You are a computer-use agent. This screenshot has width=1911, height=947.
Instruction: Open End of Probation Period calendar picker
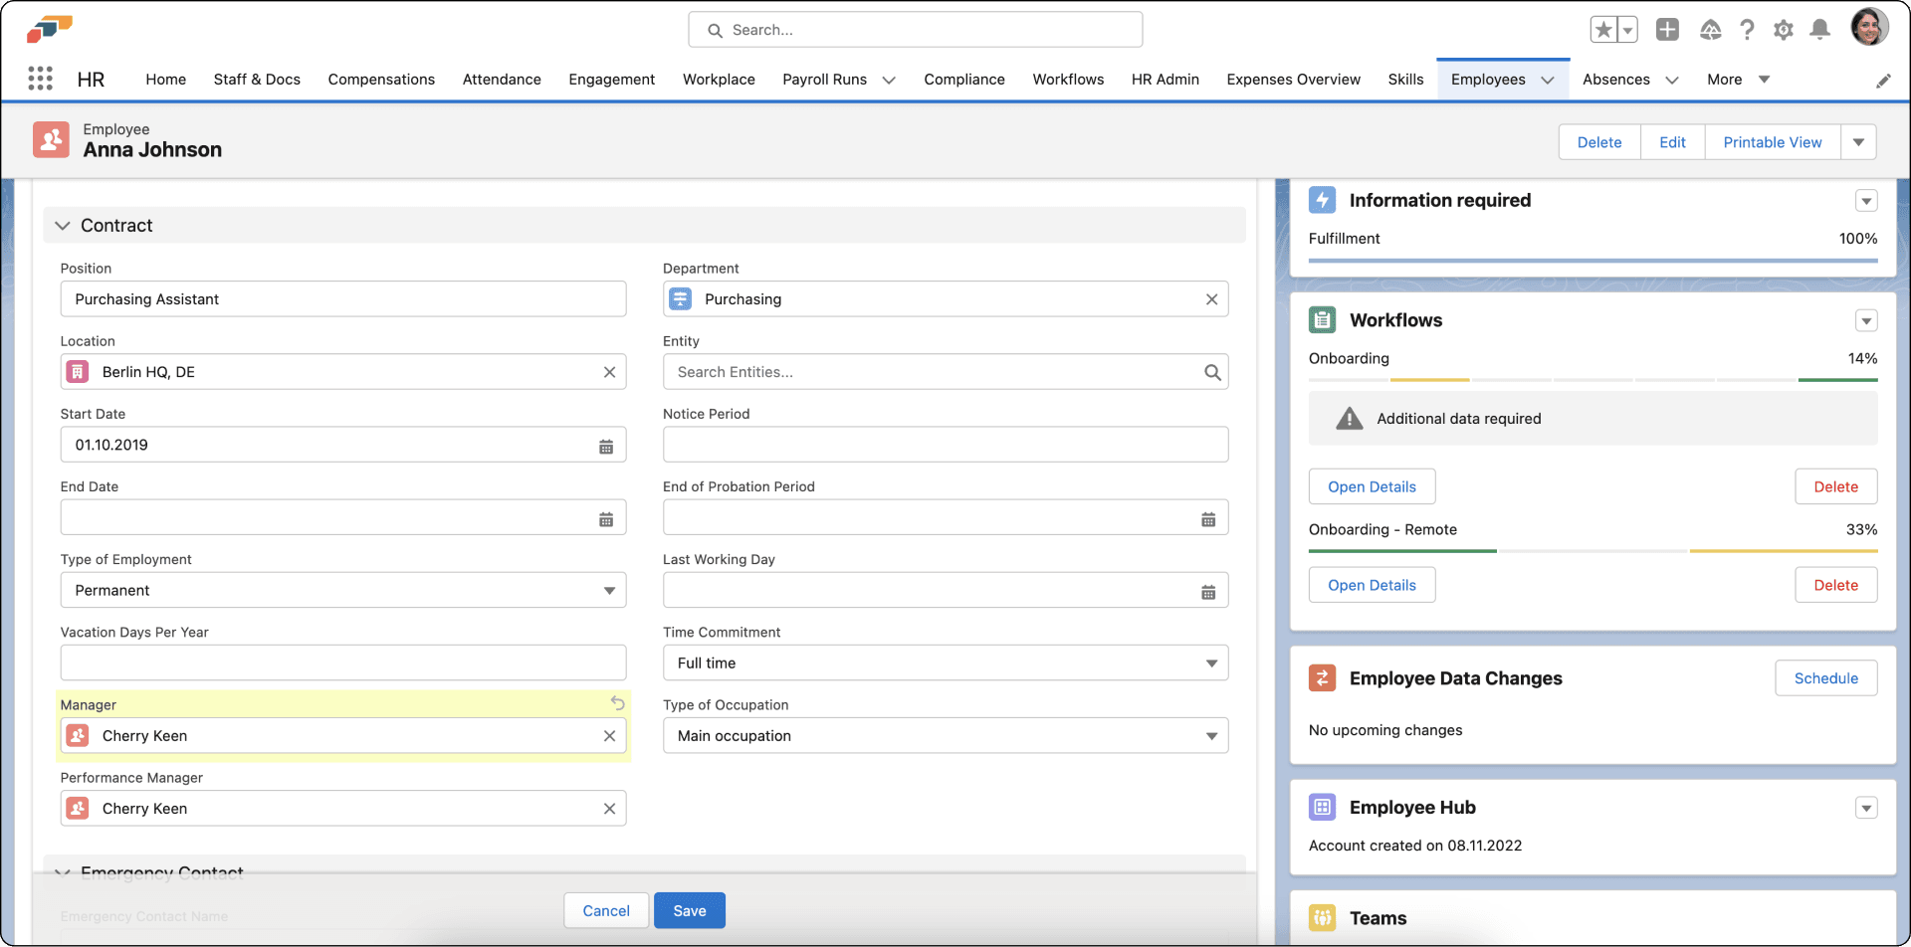(x=1208, y=519)
